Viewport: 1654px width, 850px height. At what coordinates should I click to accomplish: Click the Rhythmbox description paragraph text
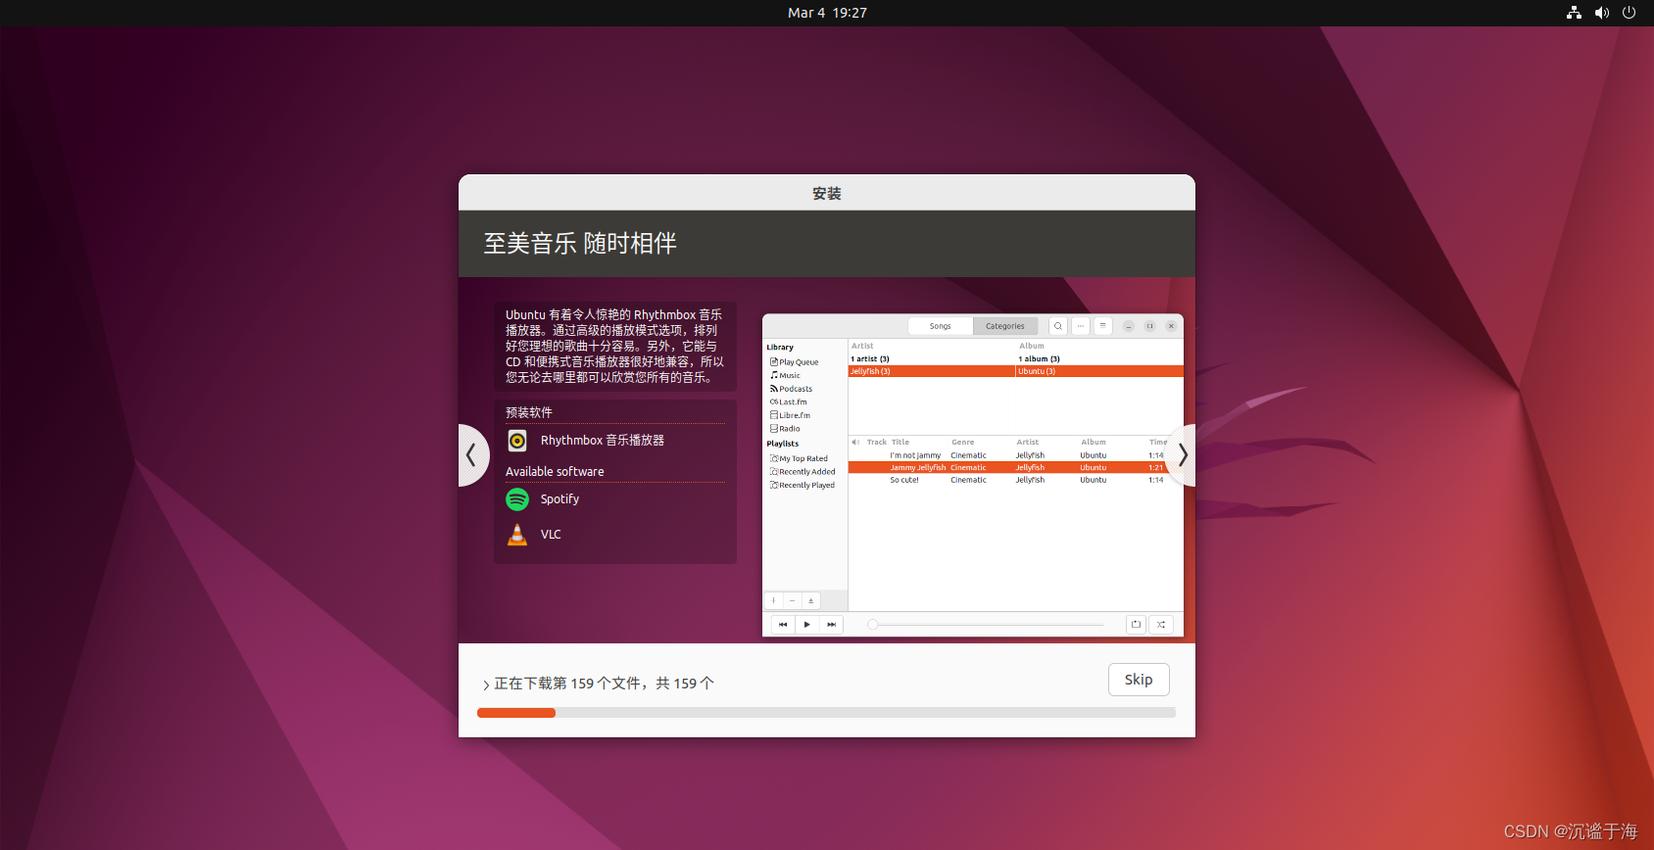point(614,346)
